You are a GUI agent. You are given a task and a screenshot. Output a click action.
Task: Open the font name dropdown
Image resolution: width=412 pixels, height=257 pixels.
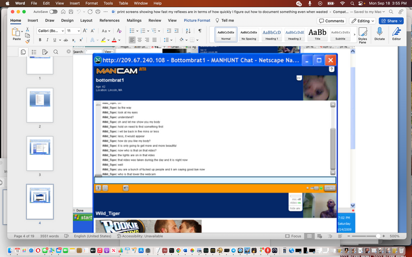click(63, 31)
